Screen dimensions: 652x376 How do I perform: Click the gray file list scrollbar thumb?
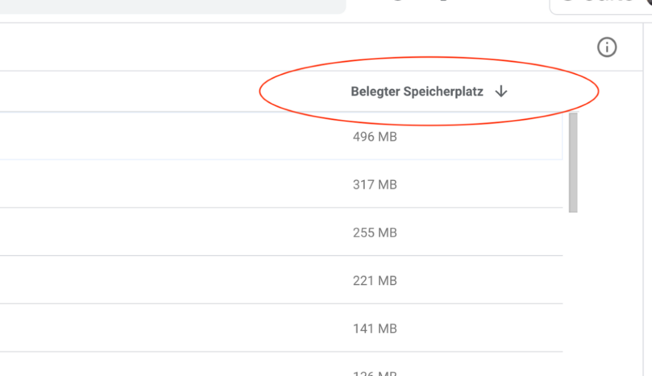[x=573, y=162]
